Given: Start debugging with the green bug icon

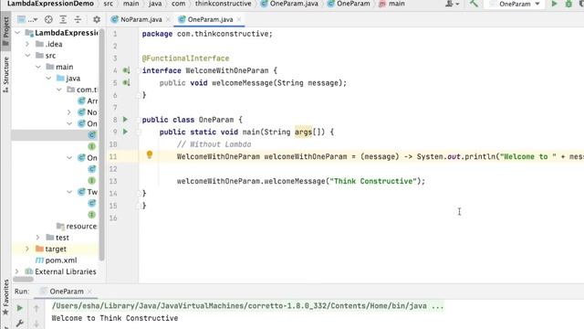Looking at the screenshot, I should (568, 4).
